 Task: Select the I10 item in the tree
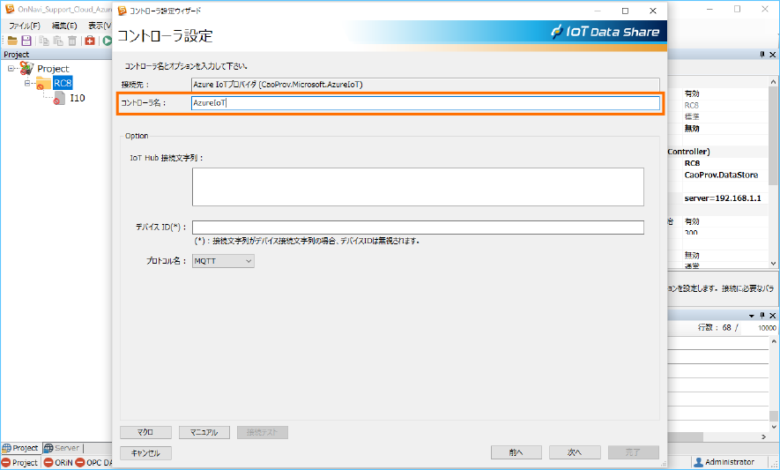[x=77, y=98]
